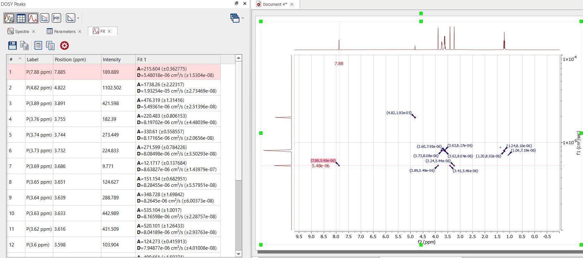Select the Fit tab
Image resolution: width=583 pixels, height=258 pixels.
[x=103, y=31]
